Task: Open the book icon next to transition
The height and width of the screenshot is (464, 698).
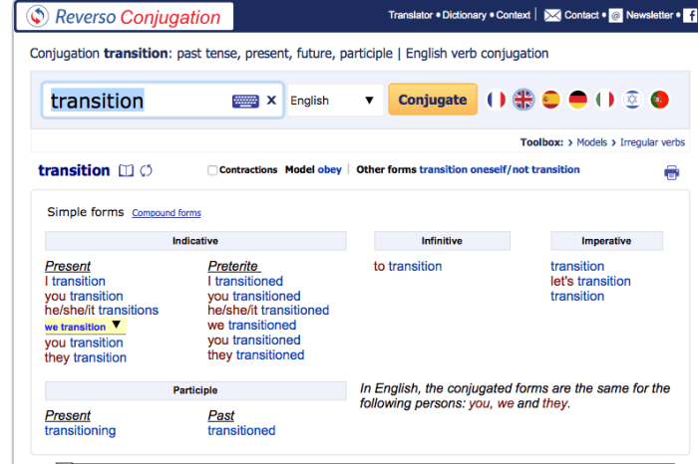Action: [126, 170]
